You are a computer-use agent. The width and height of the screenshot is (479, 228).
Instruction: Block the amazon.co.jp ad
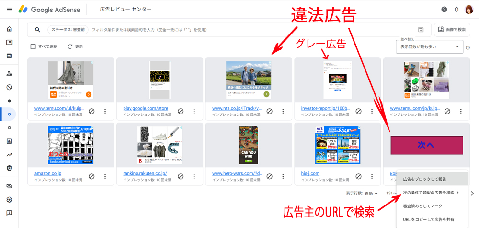(91, 176)
